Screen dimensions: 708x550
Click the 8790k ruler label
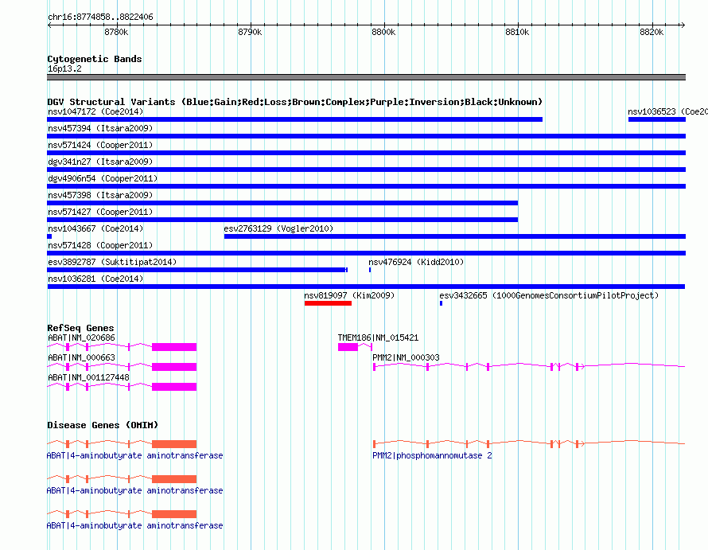(250, 32)
